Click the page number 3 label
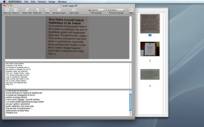This screenshot has height=127, width=204. pos(150,86)
